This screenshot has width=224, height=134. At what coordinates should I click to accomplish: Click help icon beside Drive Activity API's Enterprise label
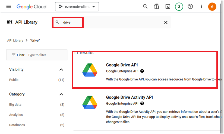[142, 103]
